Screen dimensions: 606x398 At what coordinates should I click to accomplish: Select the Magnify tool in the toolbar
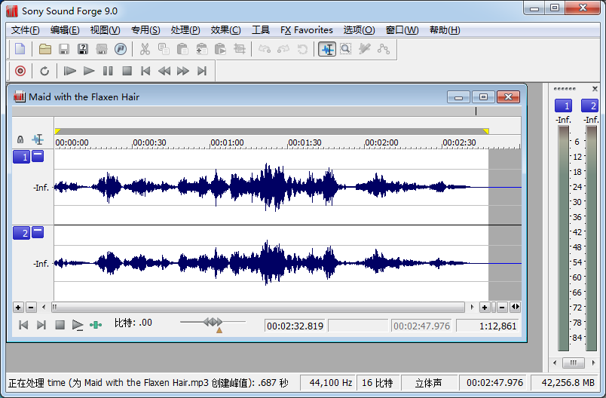[345, 49]
